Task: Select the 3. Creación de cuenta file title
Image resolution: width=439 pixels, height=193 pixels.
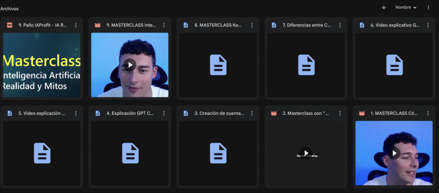Action: 219,113
